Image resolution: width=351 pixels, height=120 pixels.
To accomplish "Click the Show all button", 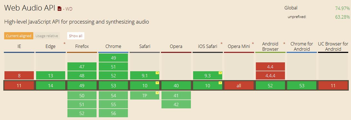I will click(76, 36).
